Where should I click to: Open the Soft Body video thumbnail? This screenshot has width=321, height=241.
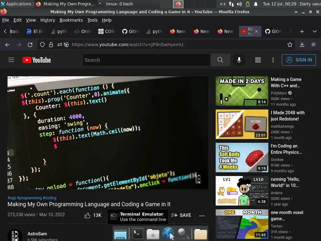pos(242,158)
